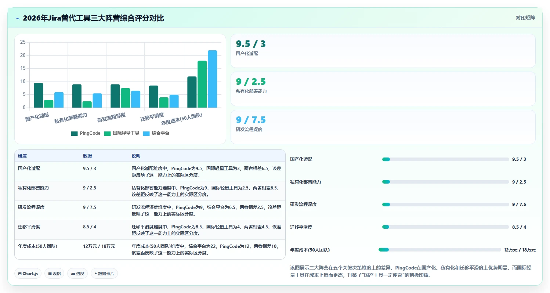The height and width of the screenshot is (293, 550).
Task: Click the chart x-axis label 迁移平滑度
Action: (152, 117)
